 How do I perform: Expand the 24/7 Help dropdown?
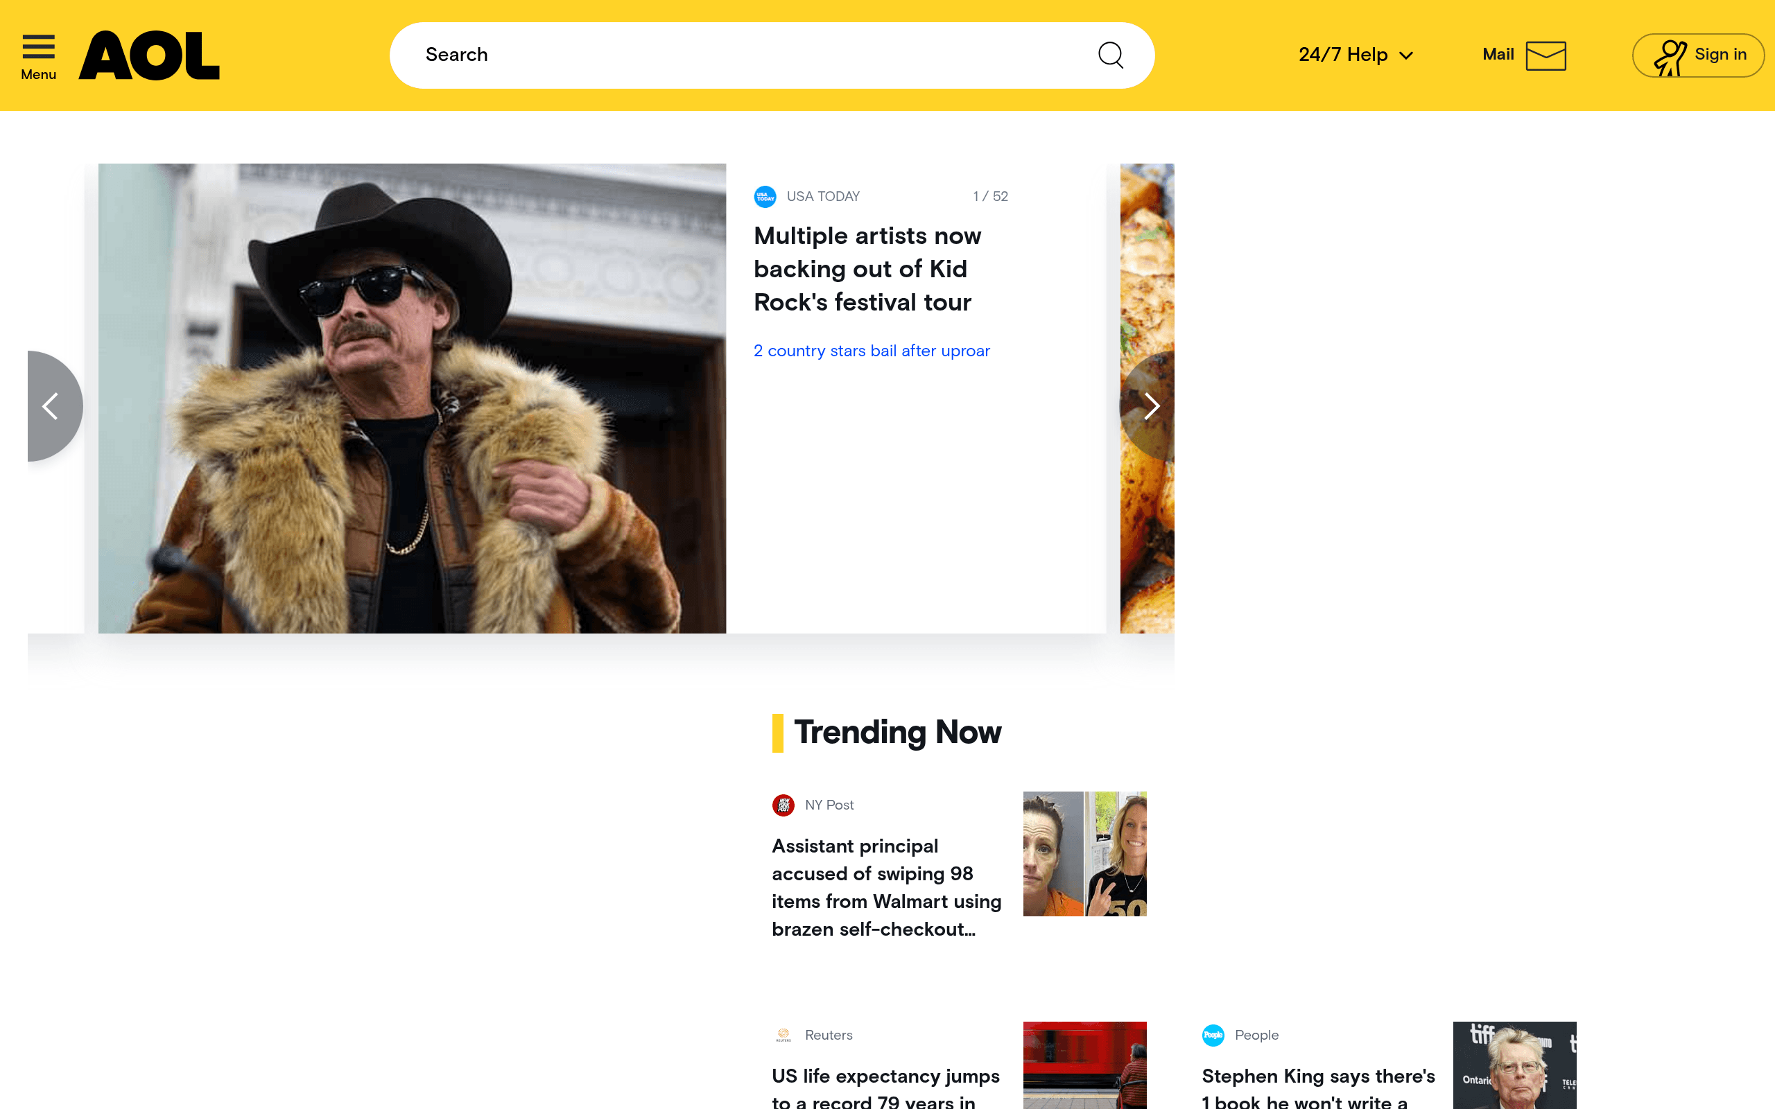pyautogui.click(x=1356, y=55)
